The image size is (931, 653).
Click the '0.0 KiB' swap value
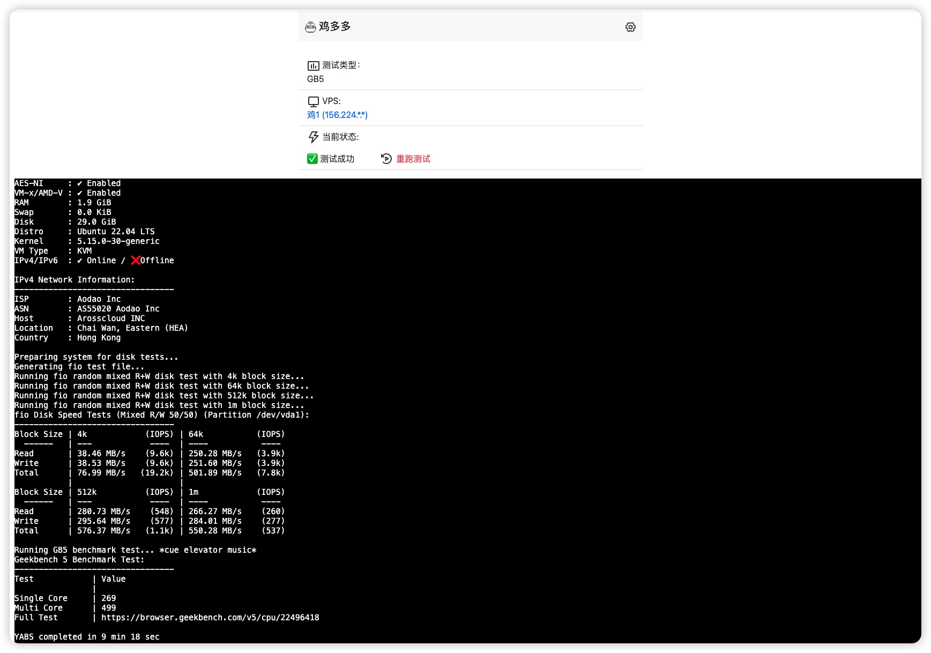pyautogui.click(x=94, y=212)
